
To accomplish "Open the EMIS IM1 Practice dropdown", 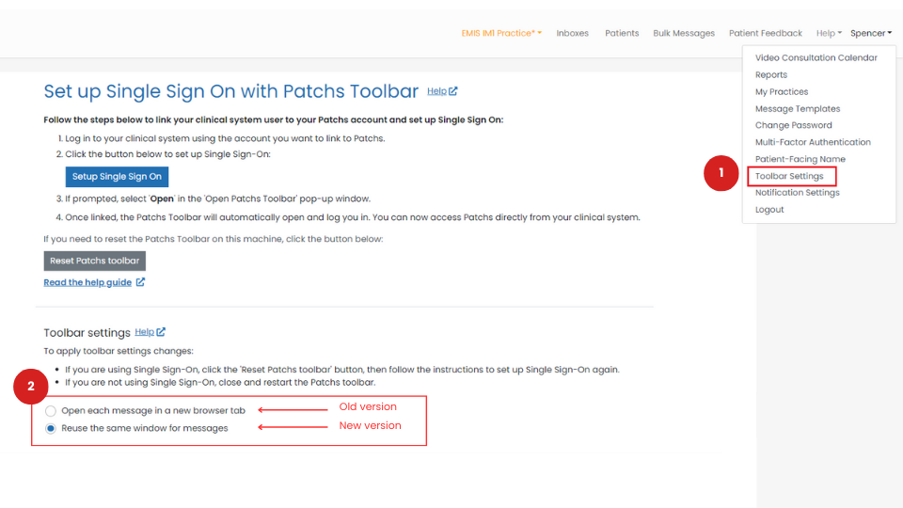I will pyautogui.click(x=501, y=34).
